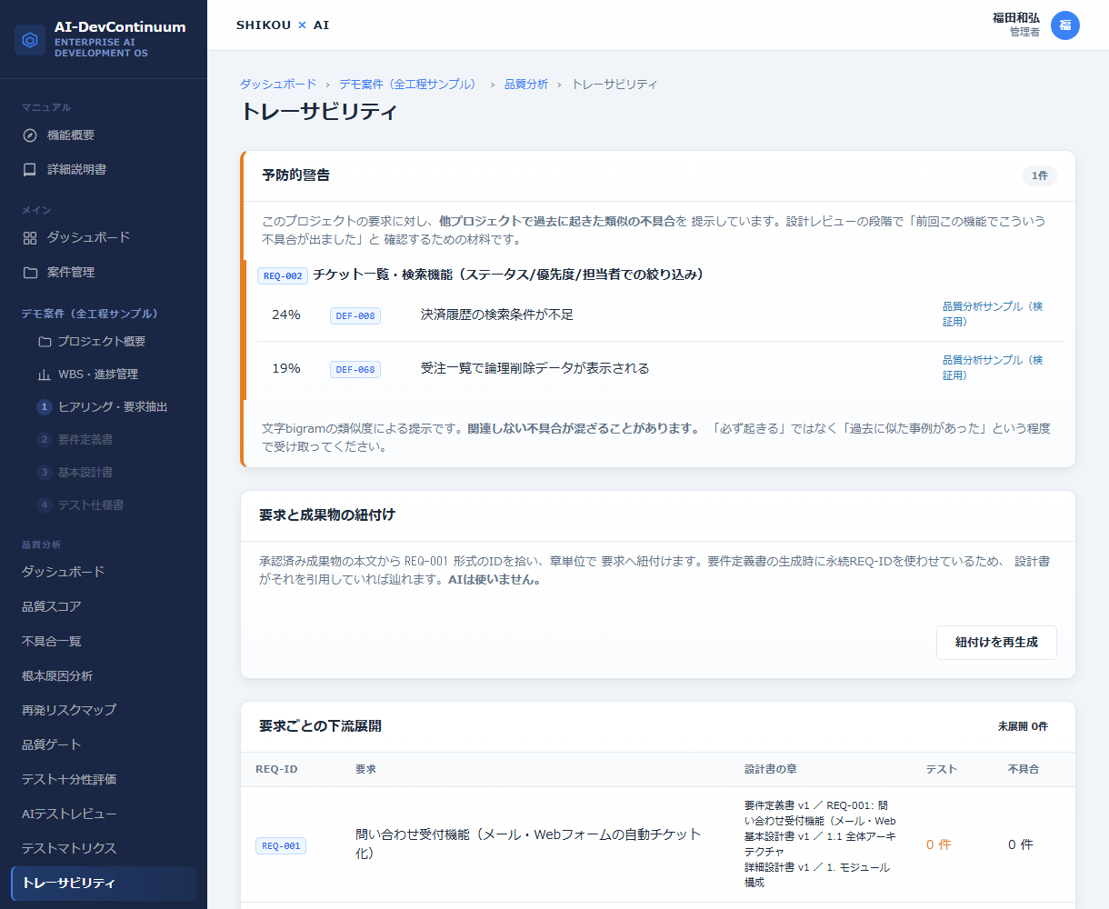This screenshot has width=1109, height=909.
Task: Click the AI-DevContinuum hexagon logo icon
Action: tap(30, 40)
